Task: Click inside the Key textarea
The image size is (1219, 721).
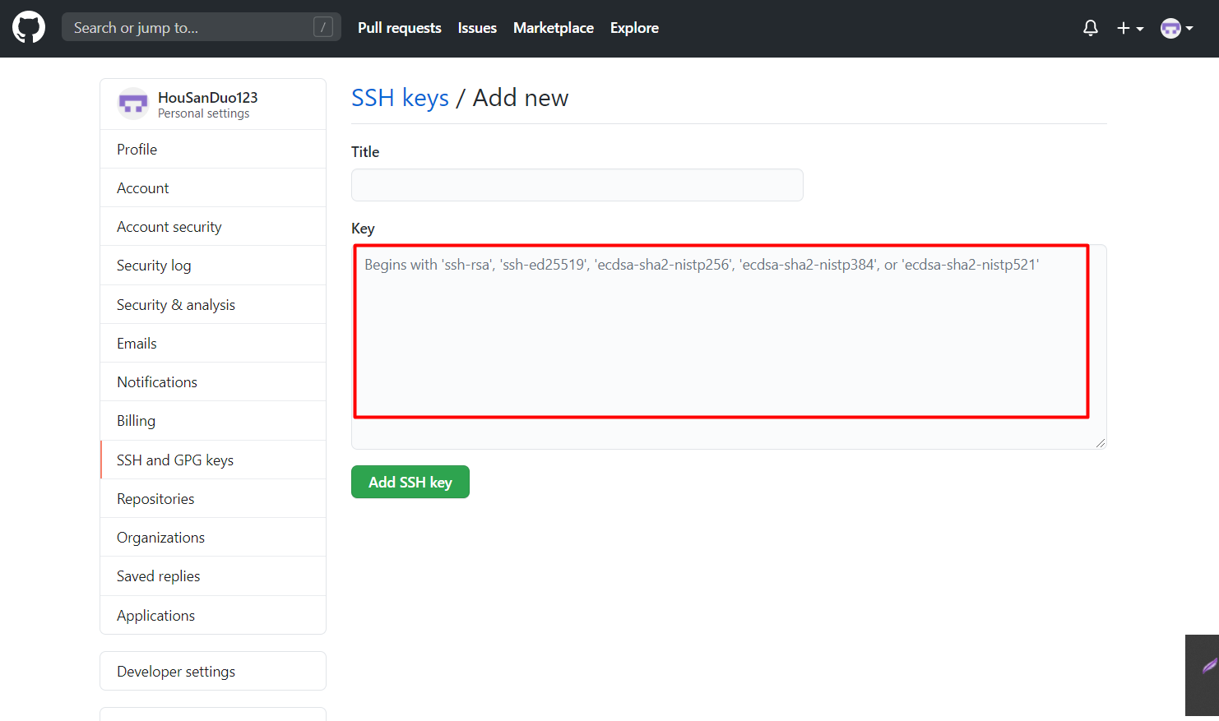Action: pos(729,347)
